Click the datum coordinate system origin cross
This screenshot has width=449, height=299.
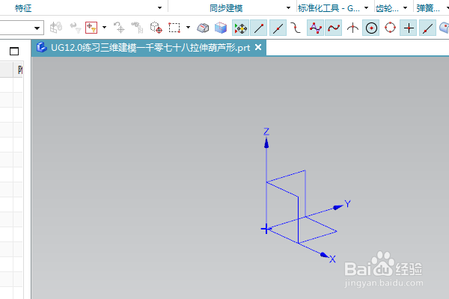point(266,229)
